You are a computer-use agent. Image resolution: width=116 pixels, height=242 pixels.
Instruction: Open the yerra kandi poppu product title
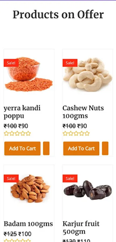coord(22,112)
